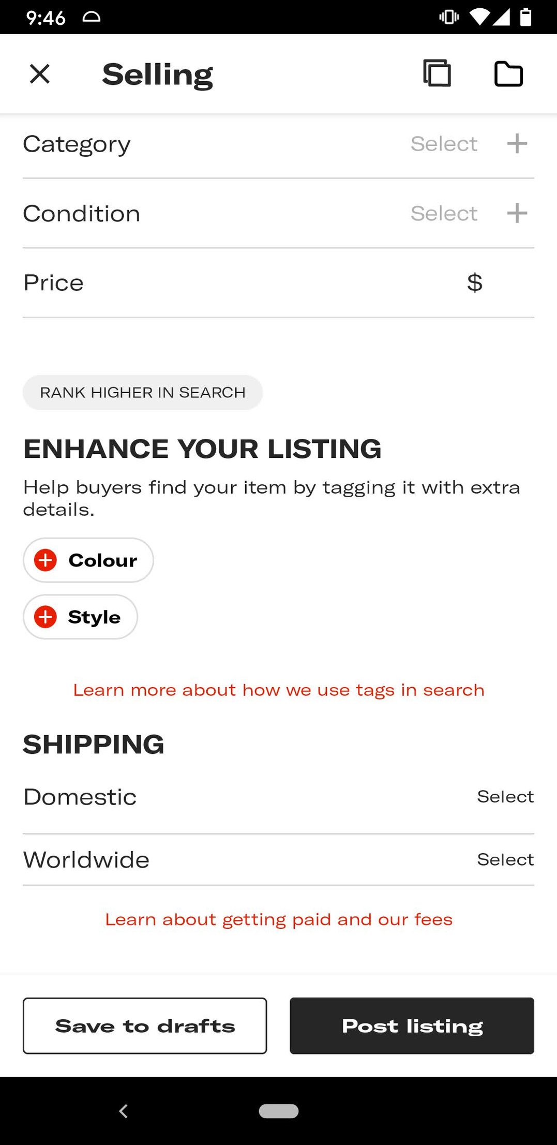Open Worldwide shipping selection
Screen dimensions: 557x1145
[x=505, y=859]
